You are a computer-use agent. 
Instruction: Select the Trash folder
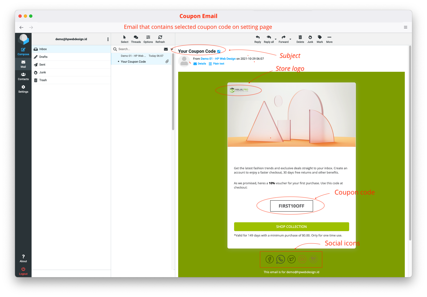43,80
